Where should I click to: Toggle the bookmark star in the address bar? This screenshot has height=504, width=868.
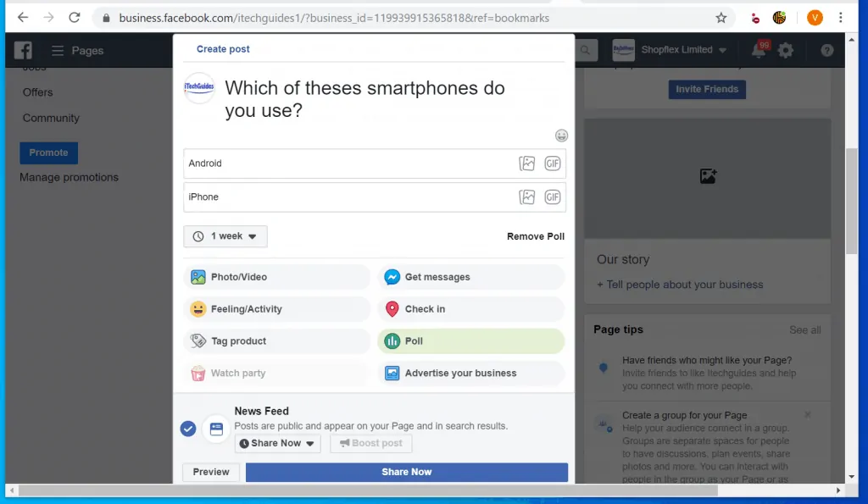pos(721,16)
